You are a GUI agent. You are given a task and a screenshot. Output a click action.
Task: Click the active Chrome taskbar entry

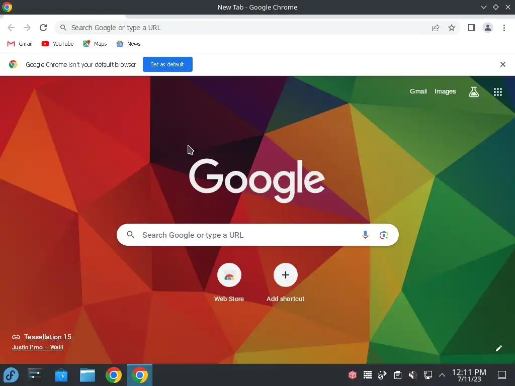[140, 375]
